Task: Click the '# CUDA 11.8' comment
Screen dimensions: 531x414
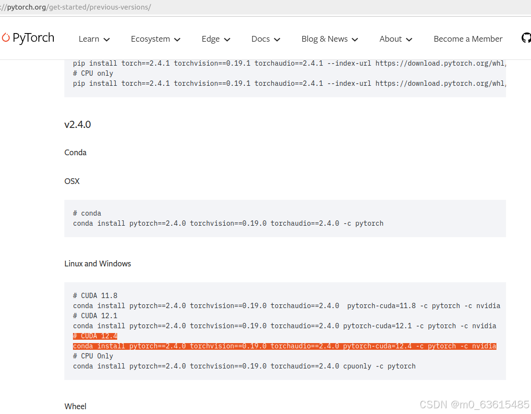Action: coord(95,296)
